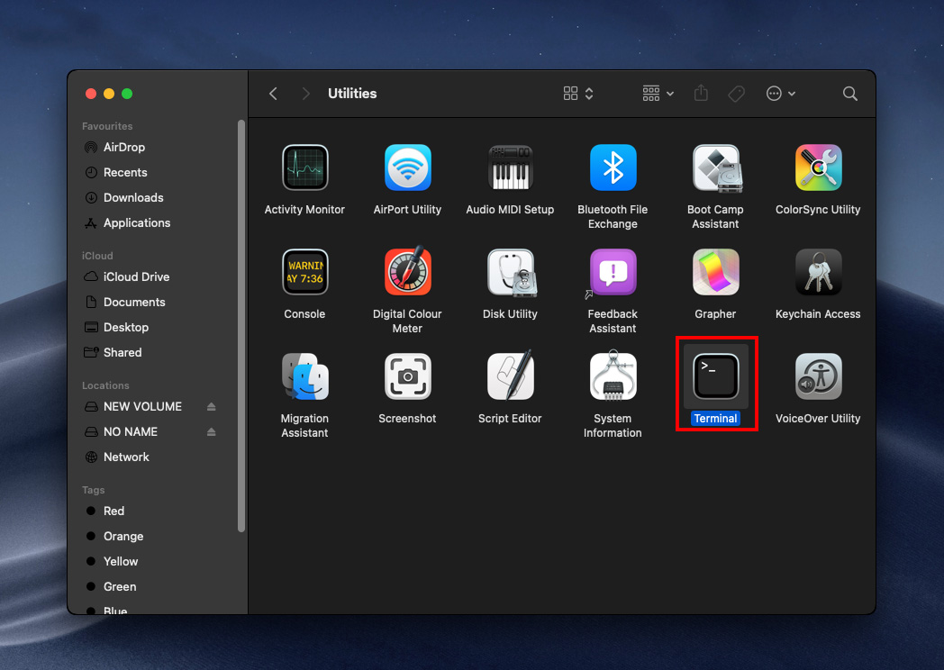Filter by the Red tag
The image size is (944, 670).
(113, 512)
